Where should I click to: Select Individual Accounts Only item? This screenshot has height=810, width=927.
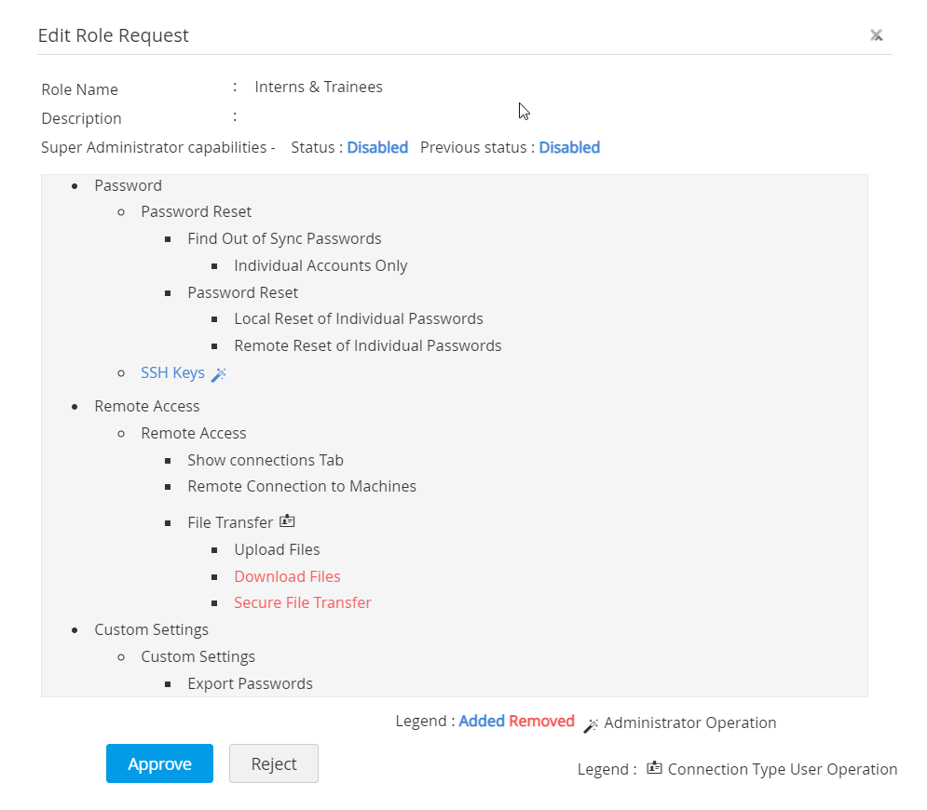[x=320, y=265]
